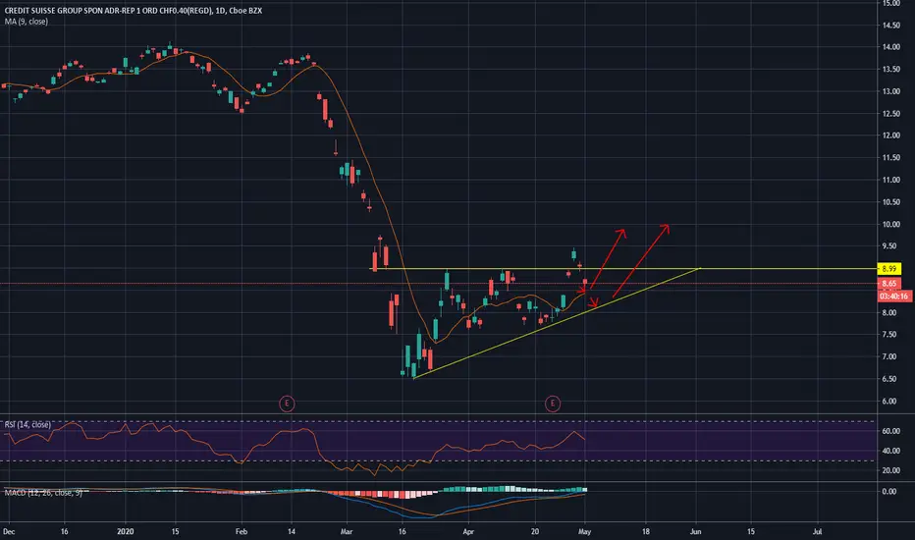Click the yellow 8.99 price label
915x540 pixels.
(x=889, y=269)
